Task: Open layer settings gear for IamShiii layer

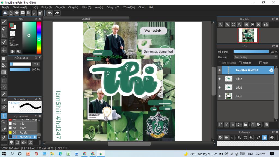Action: [271, 70]
